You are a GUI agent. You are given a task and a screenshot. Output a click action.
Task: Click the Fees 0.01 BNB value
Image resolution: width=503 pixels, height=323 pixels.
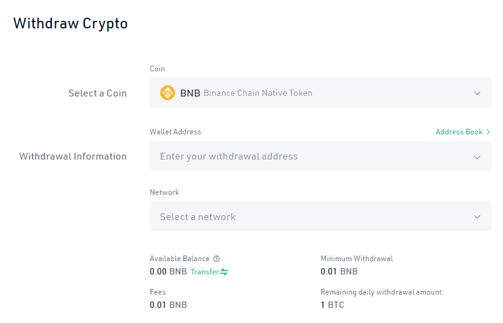[168, 305]
